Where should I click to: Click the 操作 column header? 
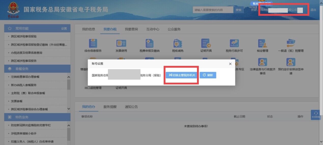[x=300, y=117]
